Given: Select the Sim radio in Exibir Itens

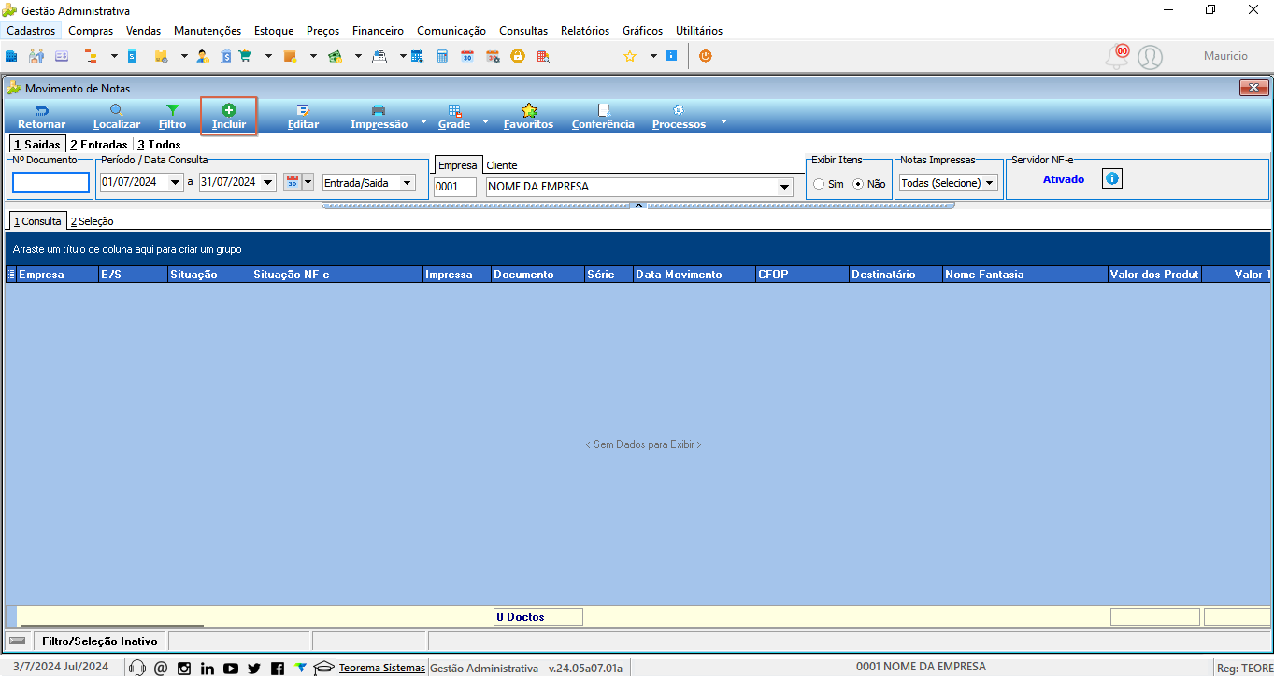Looking at the screenshot, I should 819,184.
